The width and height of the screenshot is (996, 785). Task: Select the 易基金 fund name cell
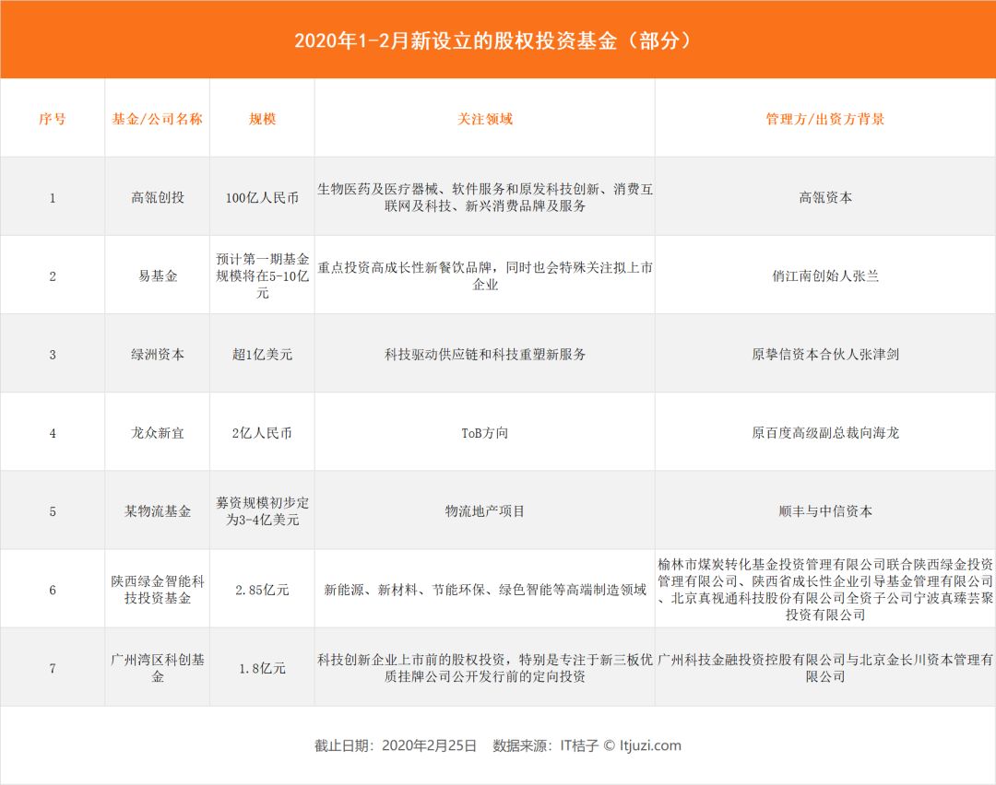(157, 275)
